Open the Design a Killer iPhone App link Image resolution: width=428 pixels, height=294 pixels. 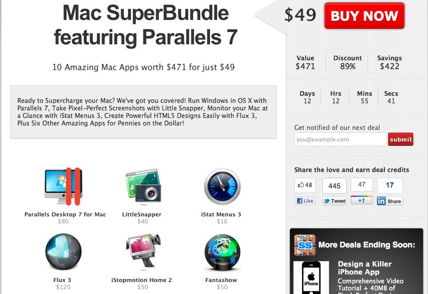pyautogui.click(x=365, y=268)
